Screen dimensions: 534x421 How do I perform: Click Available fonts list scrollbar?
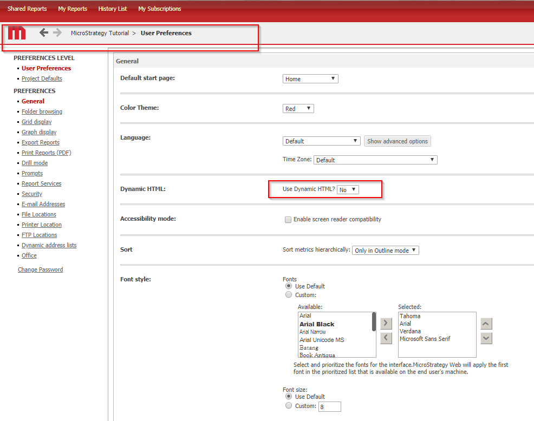click(374, 321)
